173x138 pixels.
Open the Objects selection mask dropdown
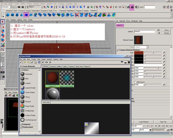(x=27, y=7)
